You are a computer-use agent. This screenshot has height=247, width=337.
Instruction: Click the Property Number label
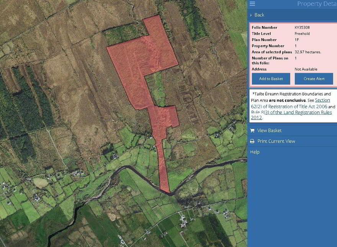point(268,46)
